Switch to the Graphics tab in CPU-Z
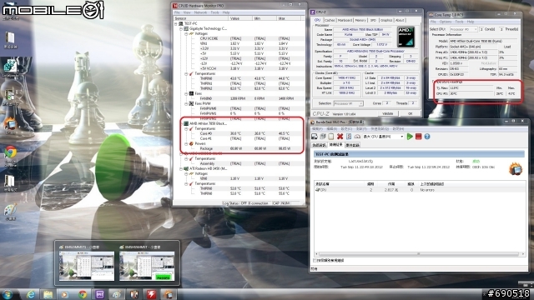 click(386, 20)
